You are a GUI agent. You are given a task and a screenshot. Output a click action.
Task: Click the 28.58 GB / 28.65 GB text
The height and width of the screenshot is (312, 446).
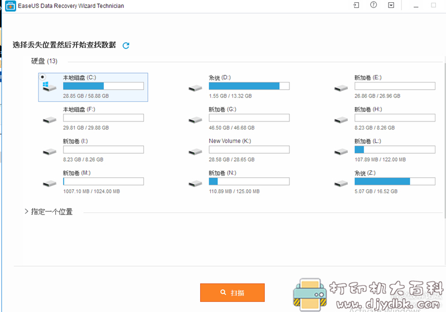(231, 160)
